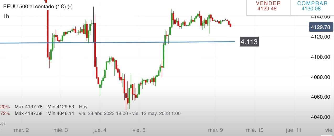Select mié. 3 on the date axis
Image resolution: width=334 pixels, height=136 pixels.
pyautogui.click(x=61, y=130)
